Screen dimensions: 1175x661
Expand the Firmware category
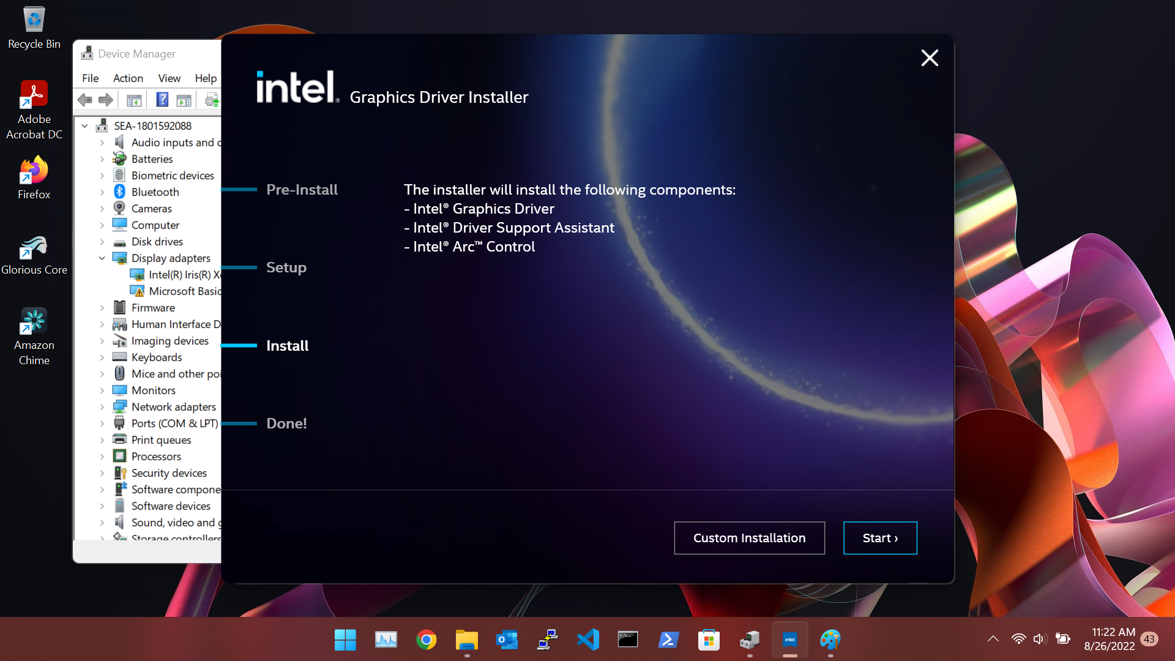[102, 307]
